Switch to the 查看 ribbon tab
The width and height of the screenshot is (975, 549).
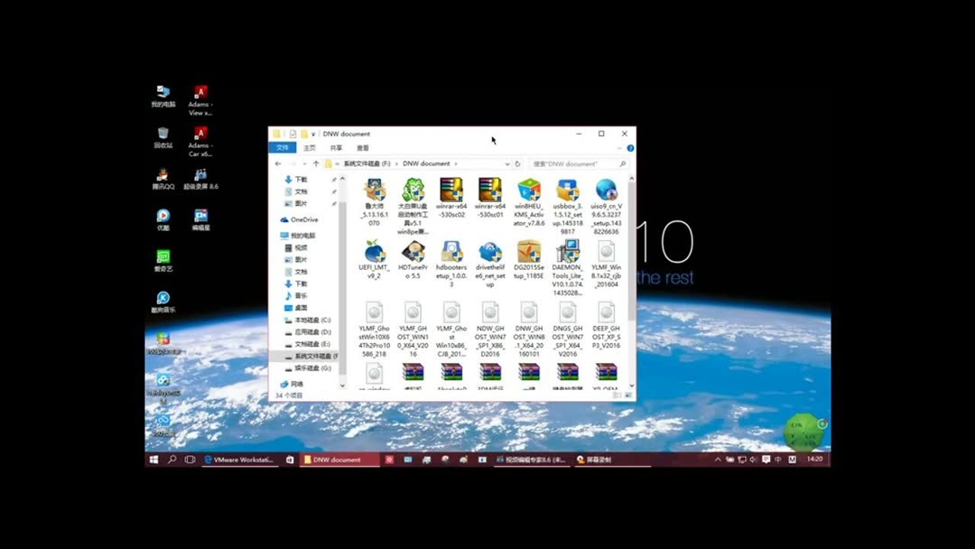pyautogui.click(x=363, y=148)
